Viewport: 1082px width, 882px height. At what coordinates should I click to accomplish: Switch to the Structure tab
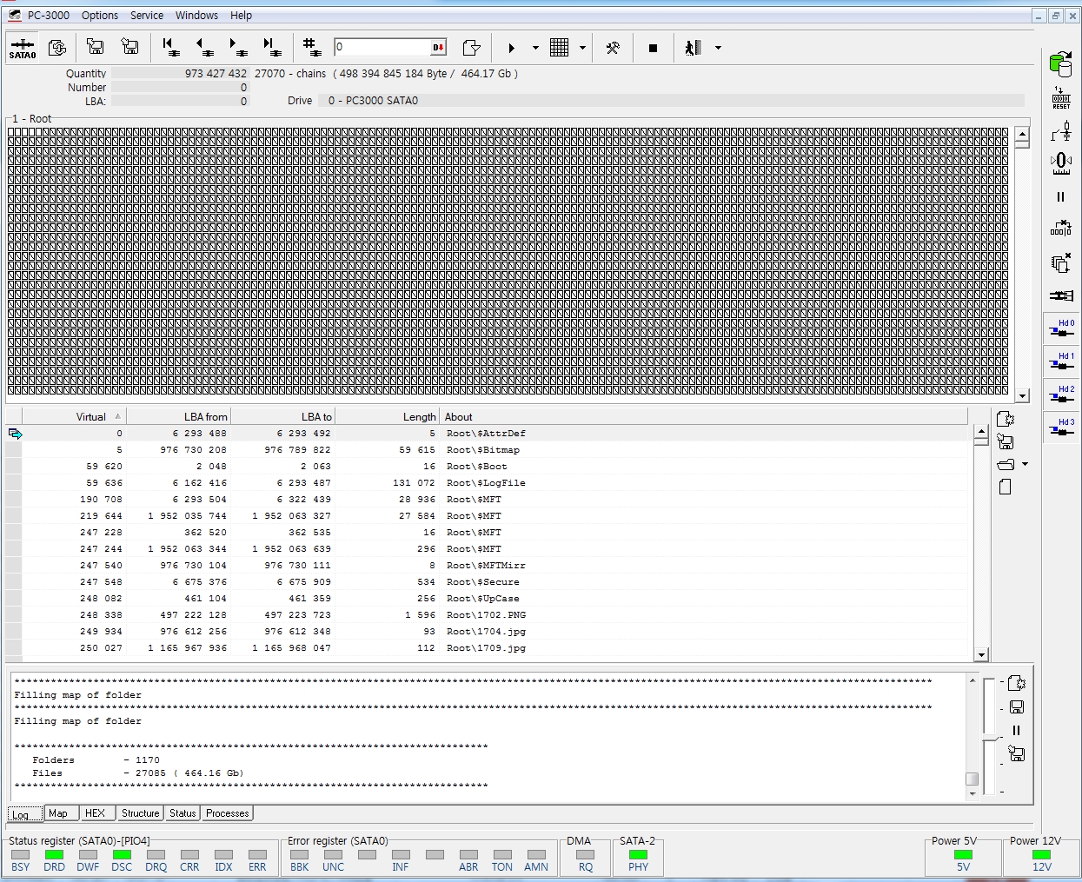[x=140, y=813]
